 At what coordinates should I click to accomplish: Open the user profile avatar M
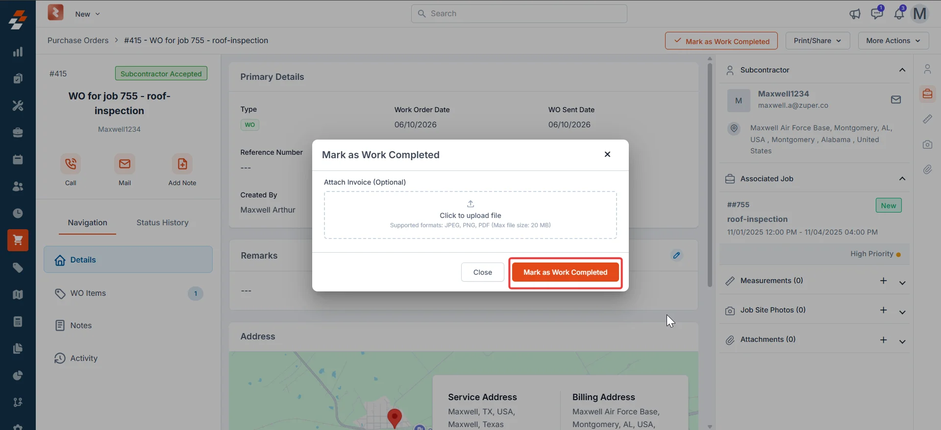(x=920, y=14)
